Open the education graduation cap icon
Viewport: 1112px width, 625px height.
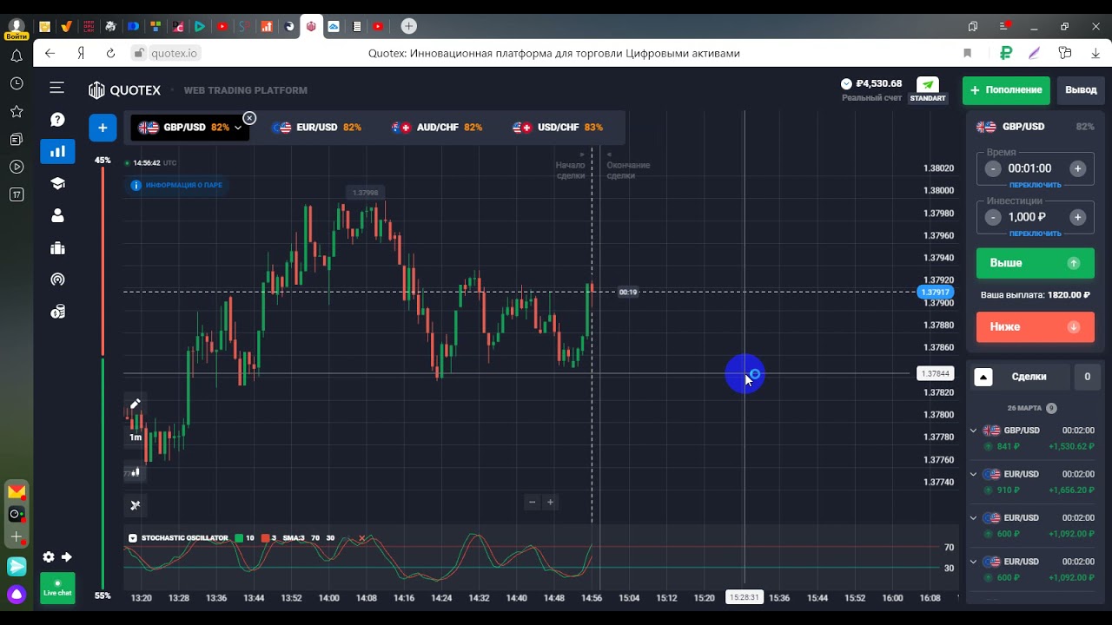pyautogui.click(x=57, y=183)
